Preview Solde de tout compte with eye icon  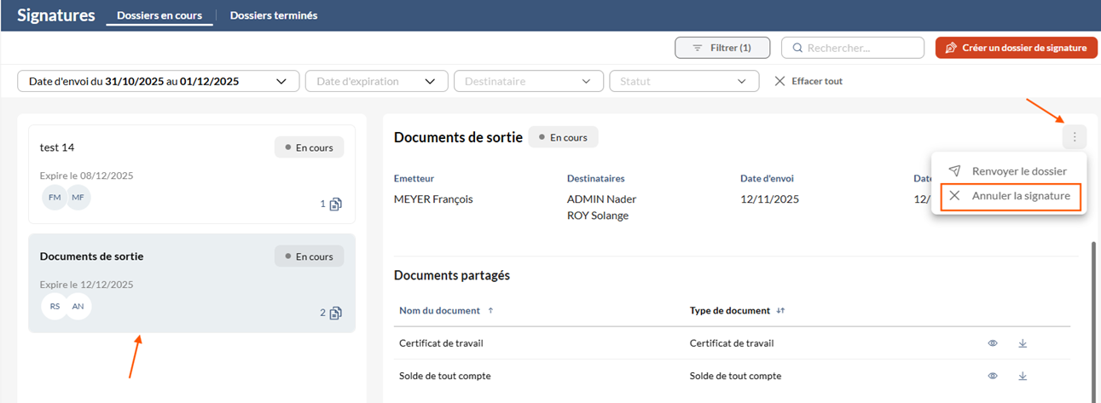click(x=993, y=376)
